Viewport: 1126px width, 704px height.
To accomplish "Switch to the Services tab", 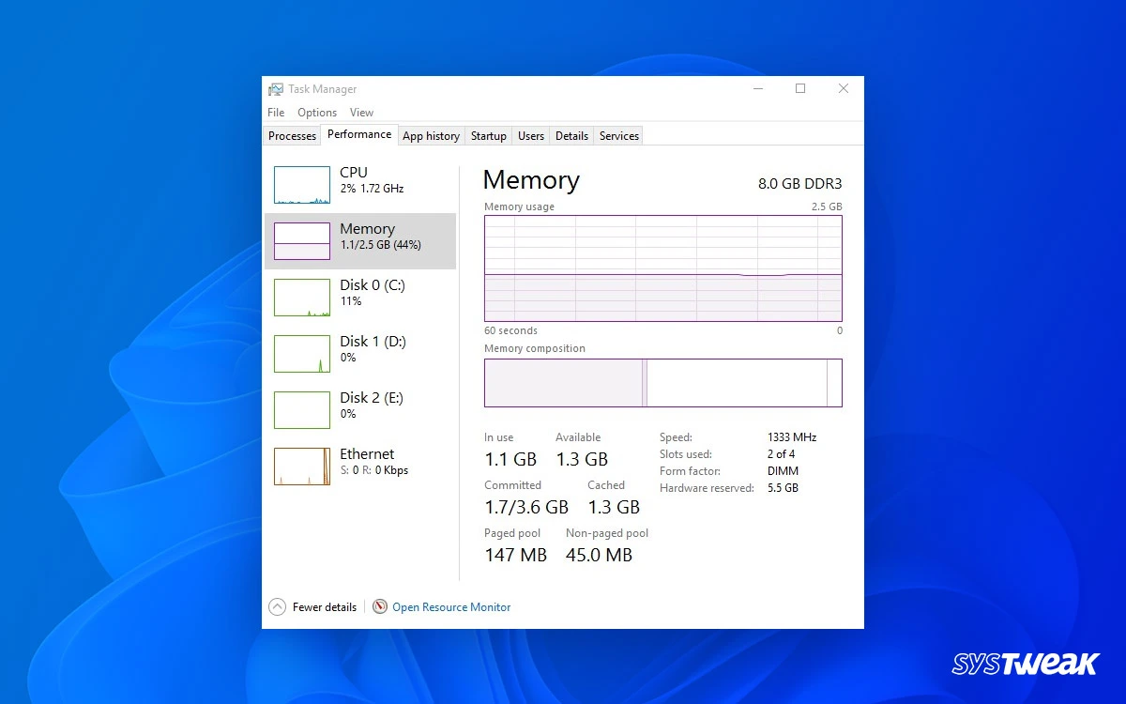I will [x=618, y=135].
